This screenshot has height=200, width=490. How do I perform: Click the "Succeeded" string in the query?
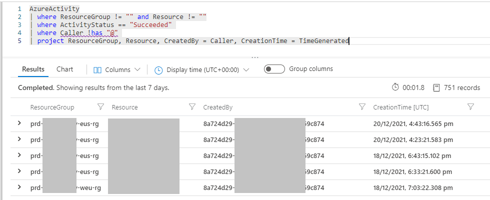[x=150, y=24]
